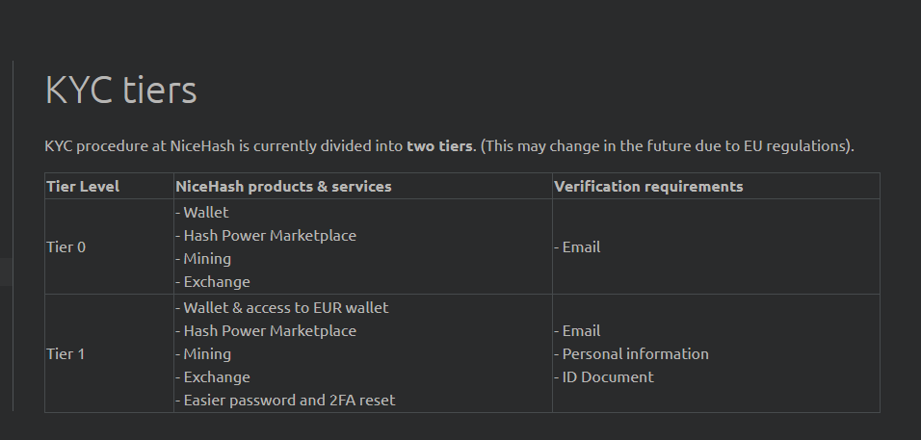Screen dimensions: 921x440
Task: Click "Exchange" in the Tier 1 row
Action: (x=217, y=377)
